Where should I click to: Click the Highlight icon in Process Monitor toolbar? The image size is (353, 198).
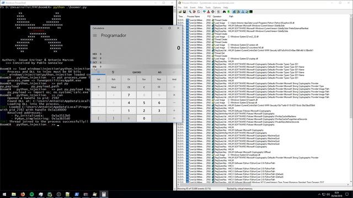point(208,12)
